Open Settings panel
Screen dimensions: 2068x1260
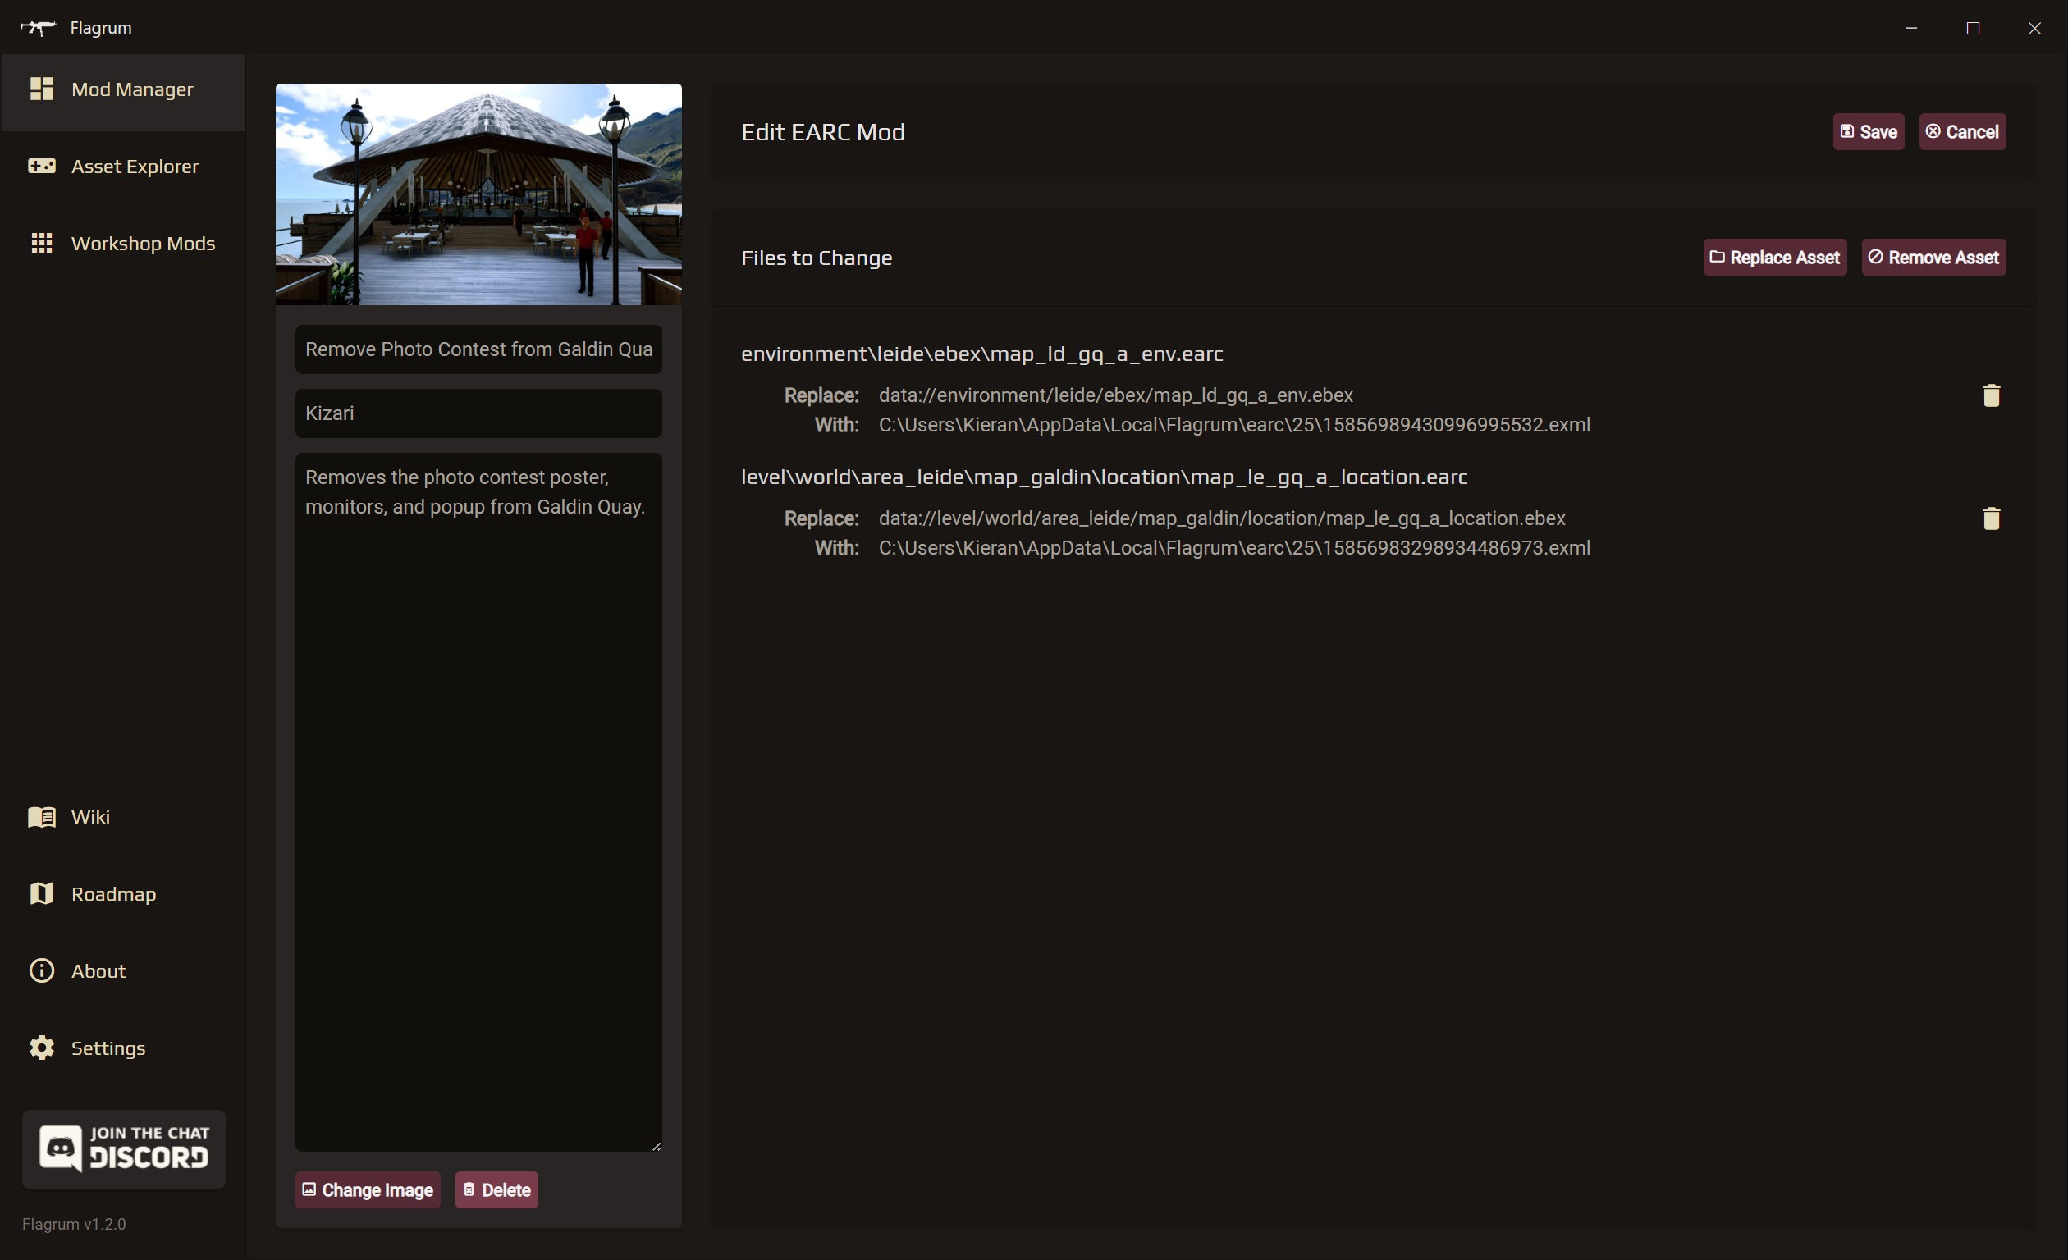108,1048
